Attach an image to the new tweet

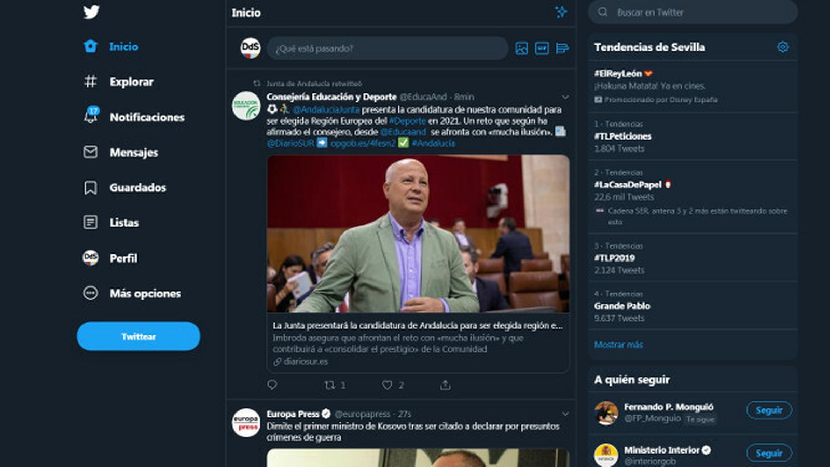(x=521, y=49)
